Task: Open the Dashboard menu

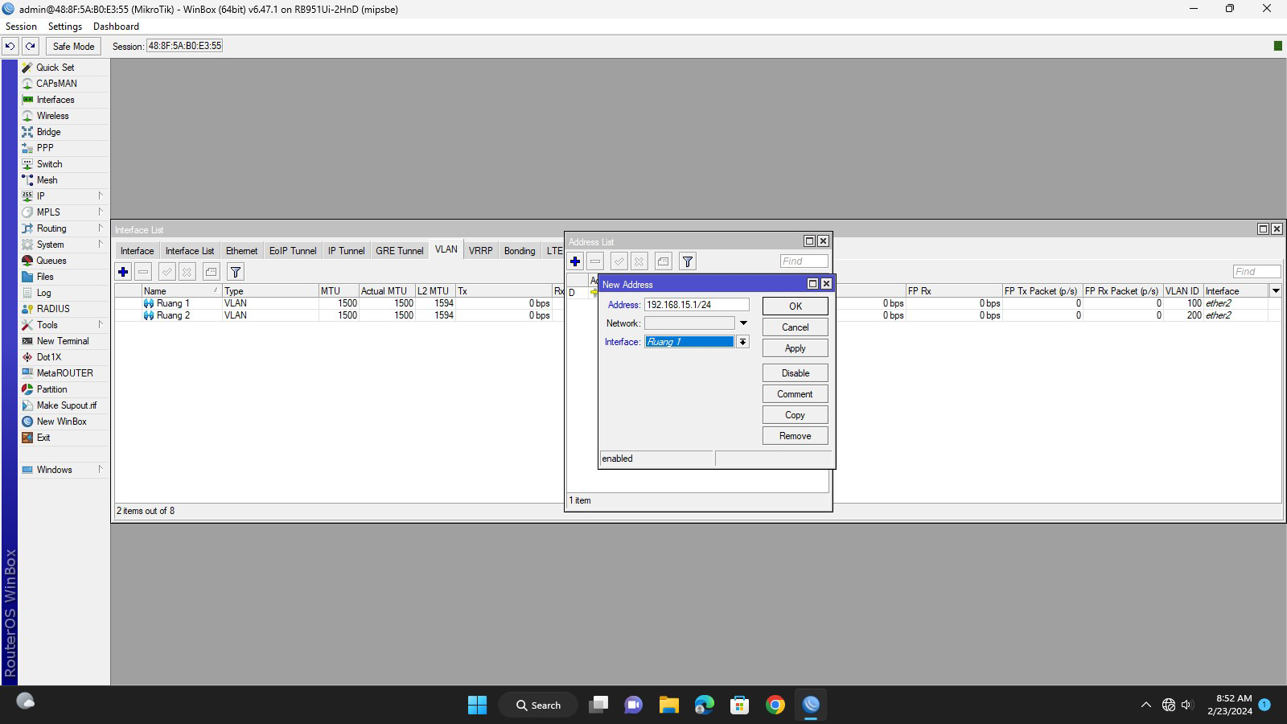Action: 116,27
